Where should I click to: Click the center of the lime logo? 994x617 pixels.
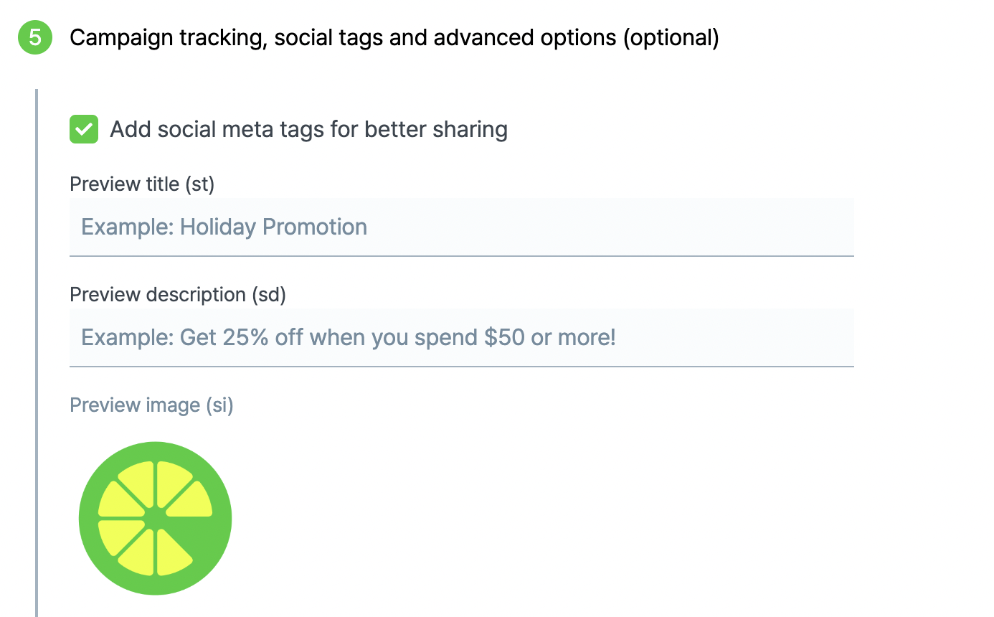[x=155, y=518]
